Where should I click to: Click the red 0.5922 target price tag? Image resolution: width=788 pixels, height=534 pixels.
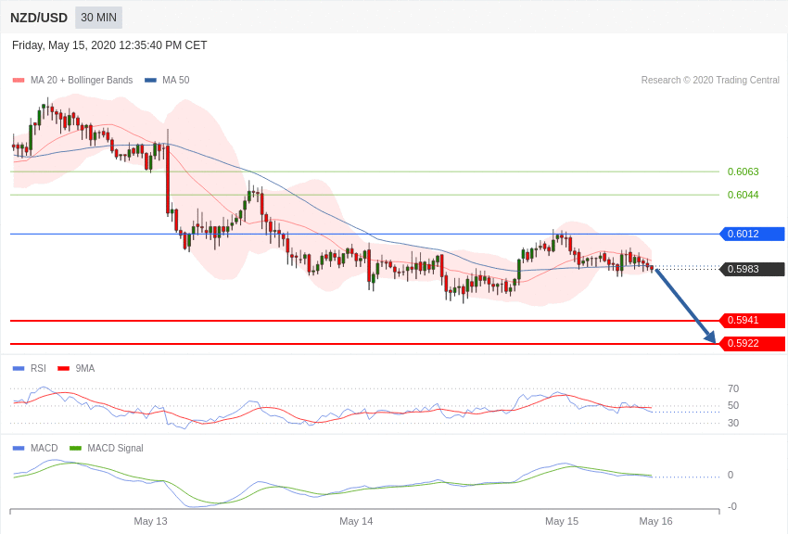753,344
